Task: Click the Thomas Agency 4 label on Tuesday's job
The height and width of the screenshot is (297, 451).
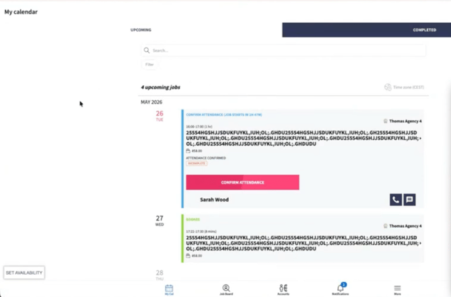Action: (405, 121)
